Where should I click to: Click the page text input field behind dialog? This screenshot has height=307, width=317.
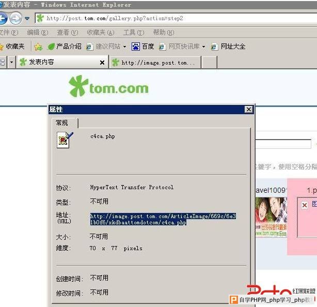point(283,144)
